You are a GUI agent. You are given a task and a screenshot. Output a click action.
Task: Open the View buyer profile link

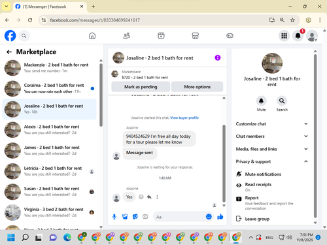[x=184, y=118]
